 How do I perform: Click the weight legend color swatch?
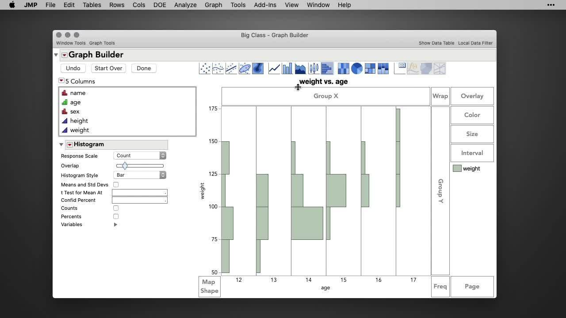pyautogui.click(x=457, y=168)
